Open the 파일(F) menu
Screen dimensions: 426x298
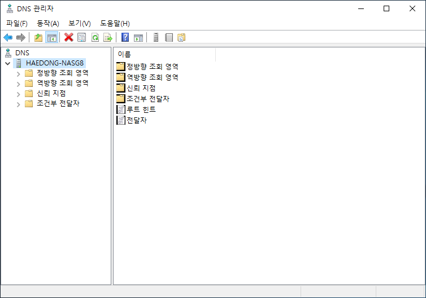[17, 23]
